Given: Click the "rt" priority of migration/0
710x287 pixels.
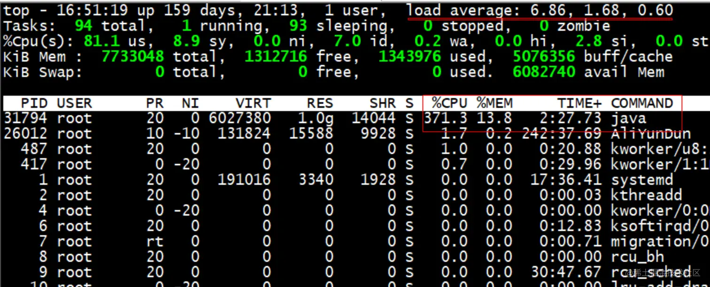Looking at the screenshot, I should tap(155, 242).
